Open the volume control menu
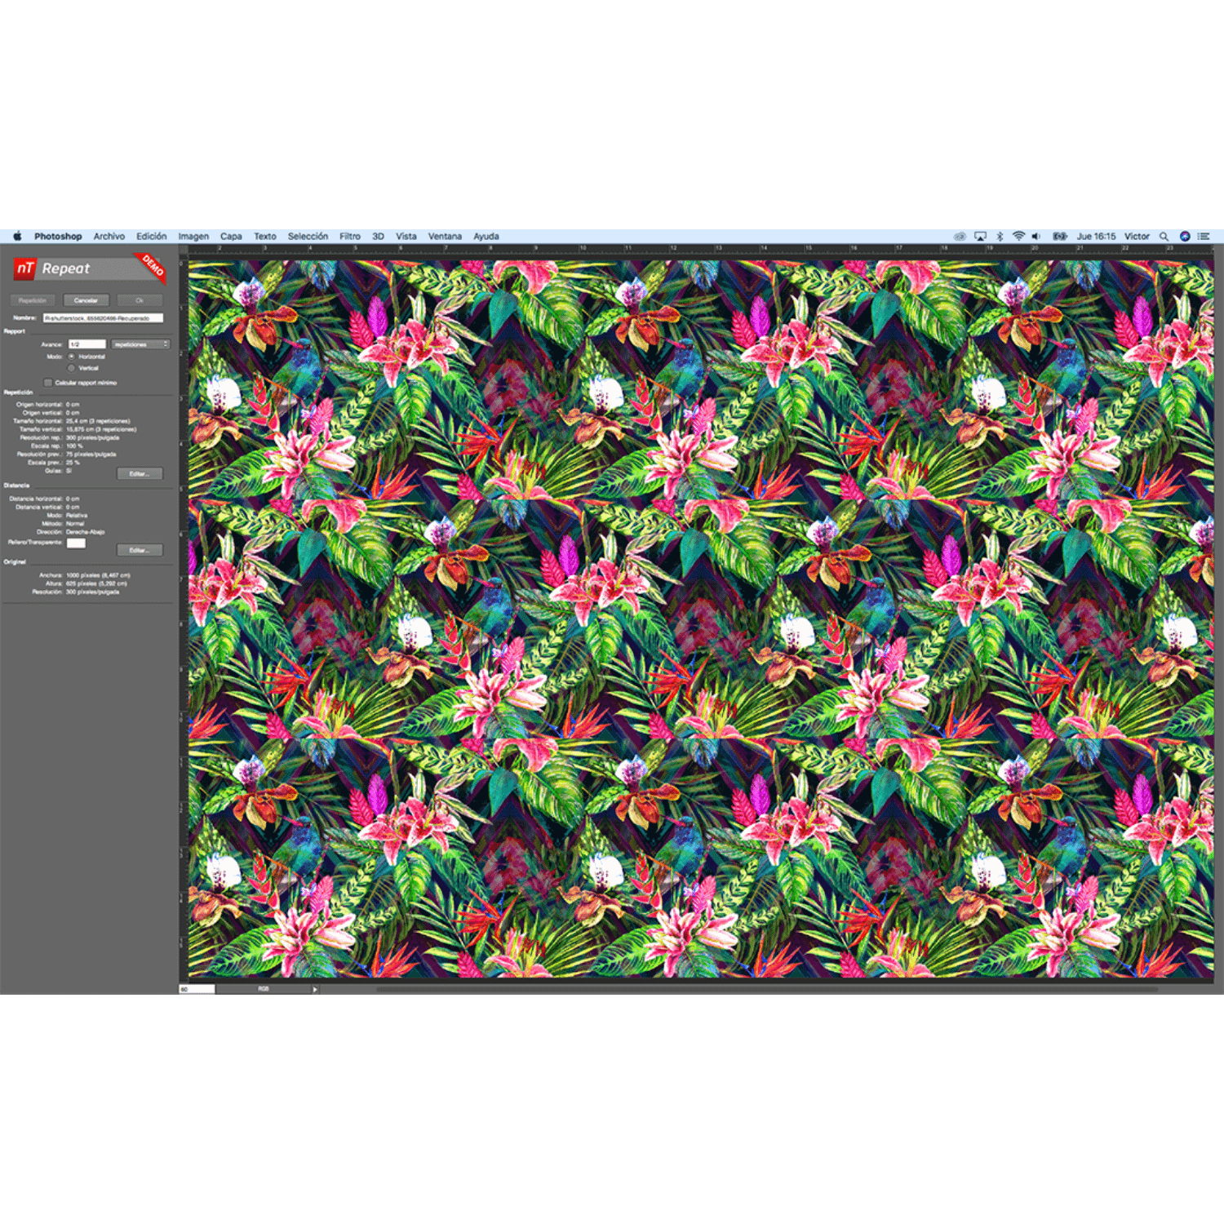 1036,237
